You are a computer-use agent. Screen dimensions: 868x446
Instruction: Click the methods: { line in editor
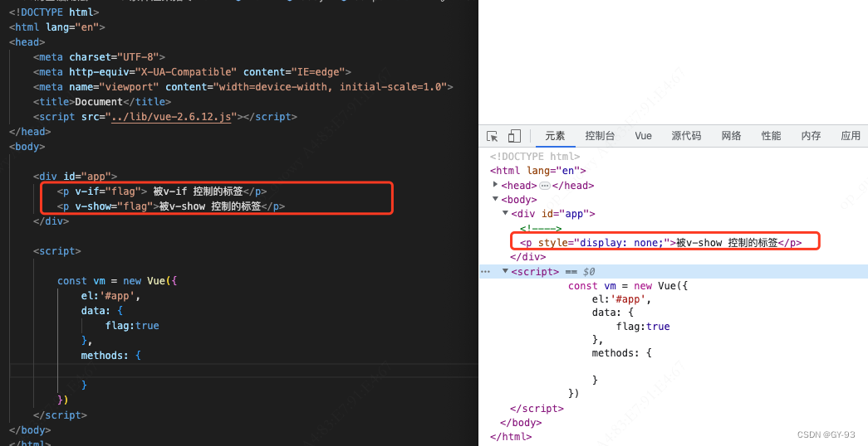point(110,356)
